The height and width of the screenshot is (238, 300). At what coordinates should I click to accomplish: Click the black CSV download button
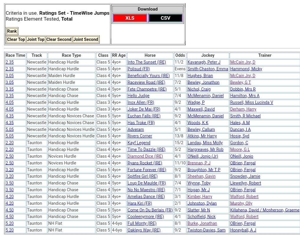(165, 18)
